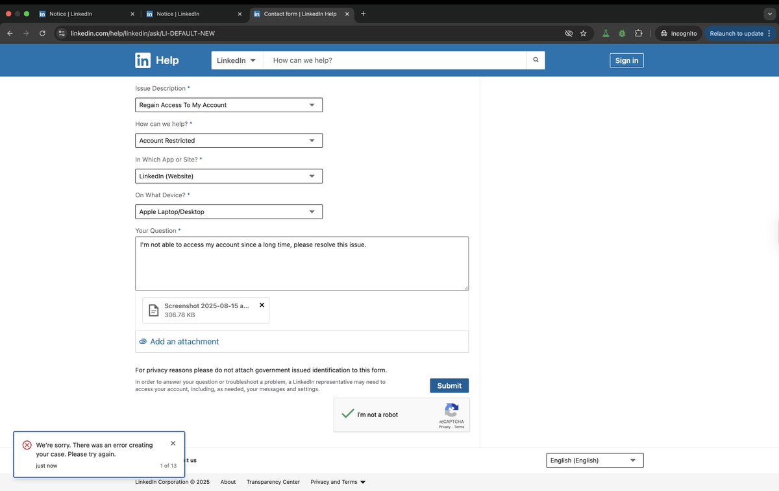Image resolution: width=779 pixels, height=491 pixels.
Task: Click the eye-slash tracking protection icon
Action: point(569,33)
